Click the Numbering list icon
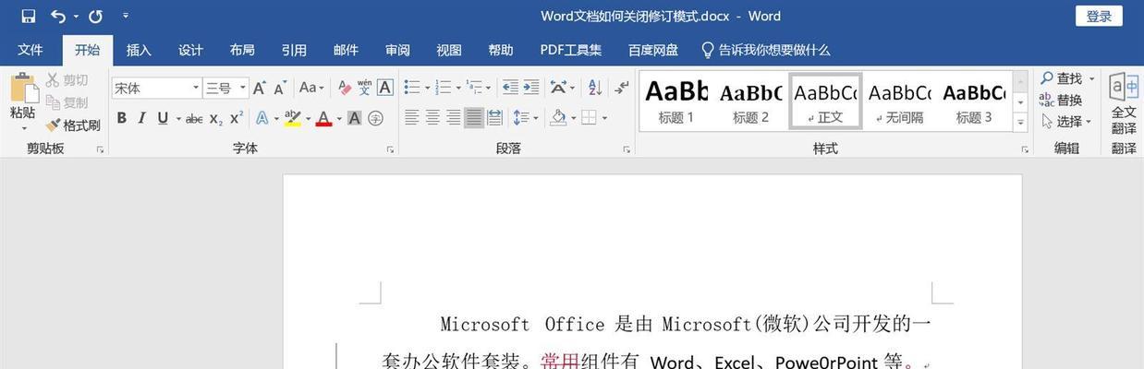The width and height of the screenshot is (1144, 369). [x=444, y=88]
